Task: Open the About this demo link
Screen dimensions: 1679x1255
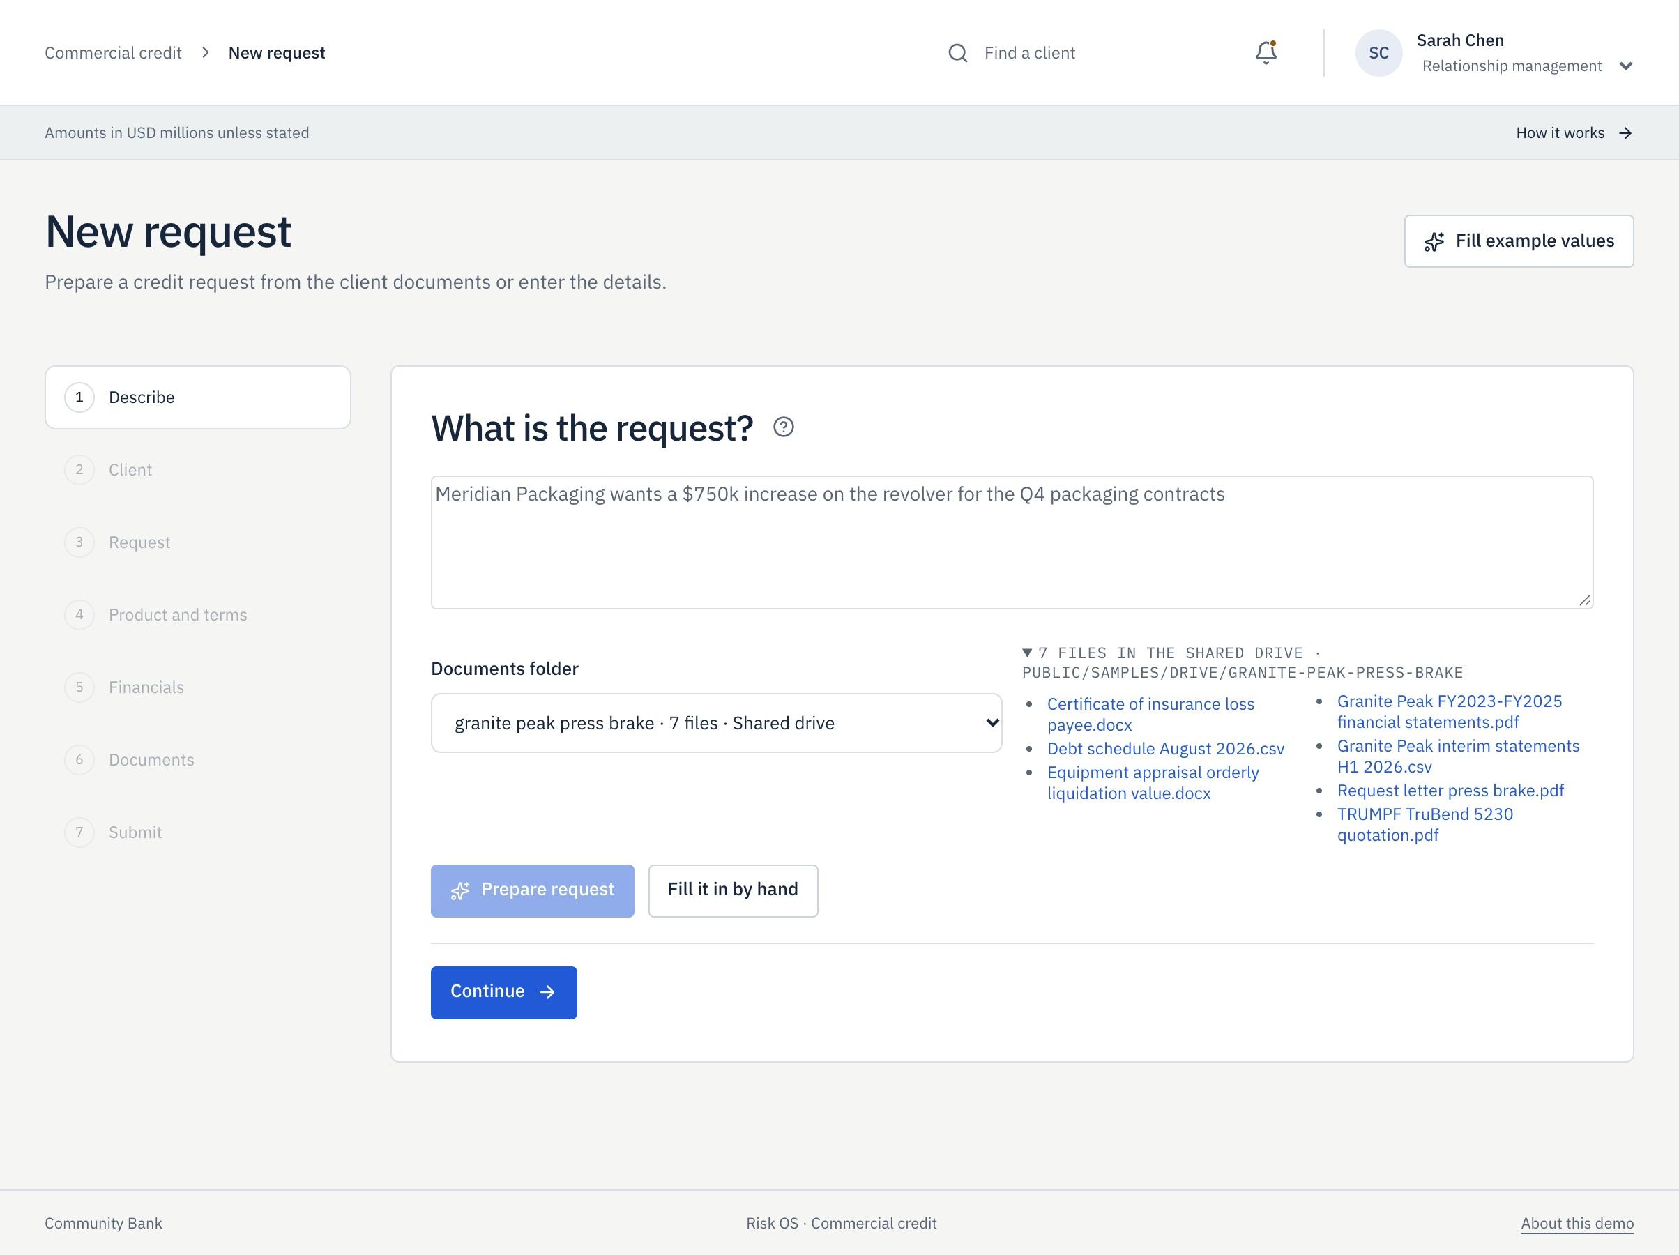Action: pos(1577,1223)
